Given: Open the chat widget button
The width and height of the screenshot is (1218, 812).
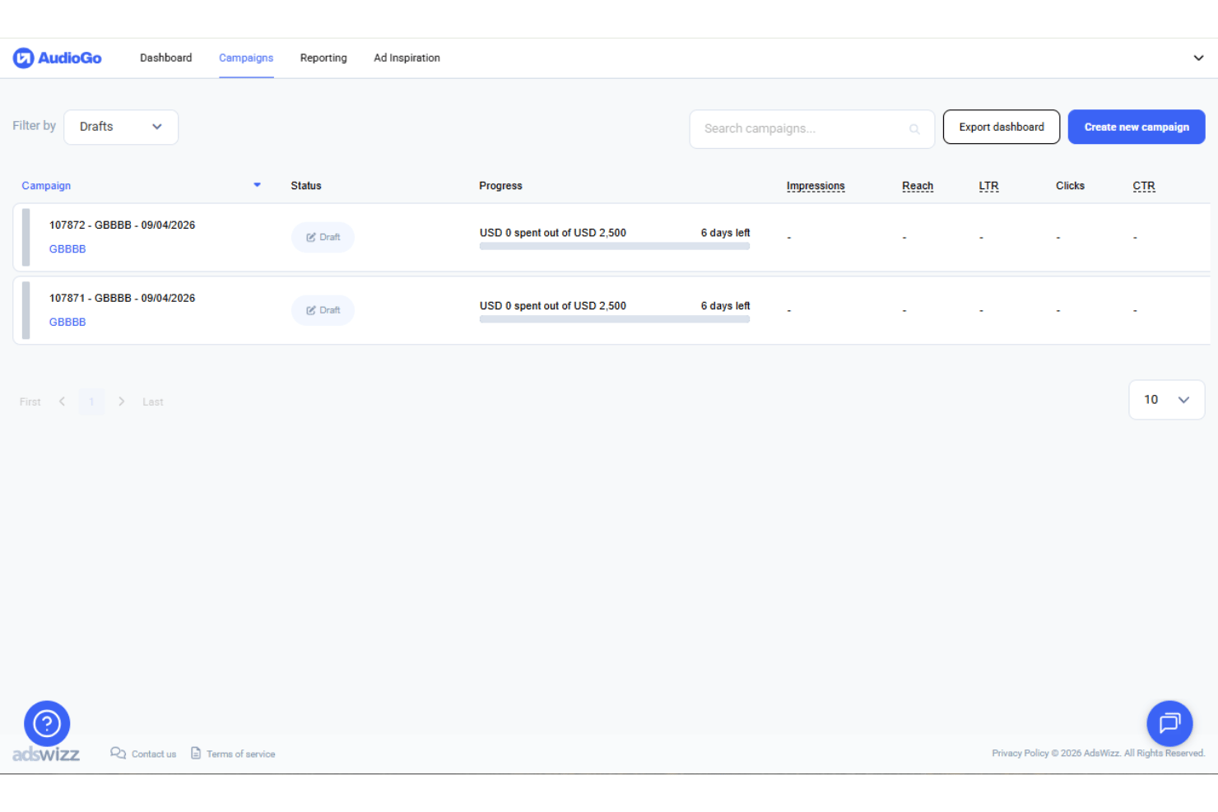Looking at the screenshot, I should click(1169, 723).
